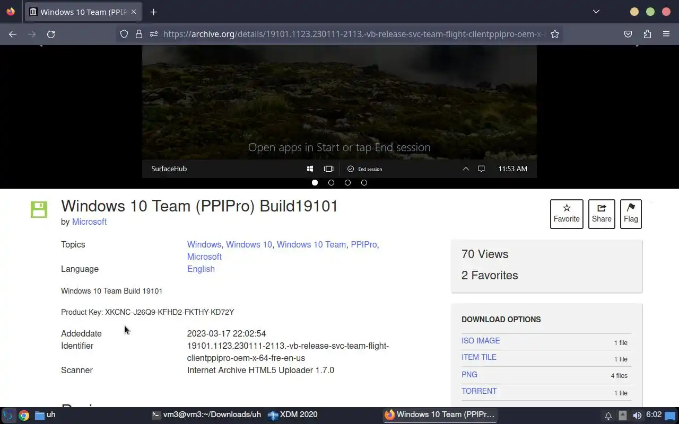The image size is (679, 424).
Task: Open the site permissions icon in address bar
Action: click(154, 34)
